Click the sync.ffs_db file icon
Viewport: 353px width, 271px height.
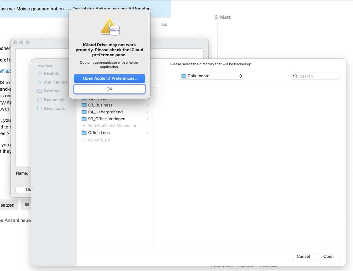tap(84, 140)
